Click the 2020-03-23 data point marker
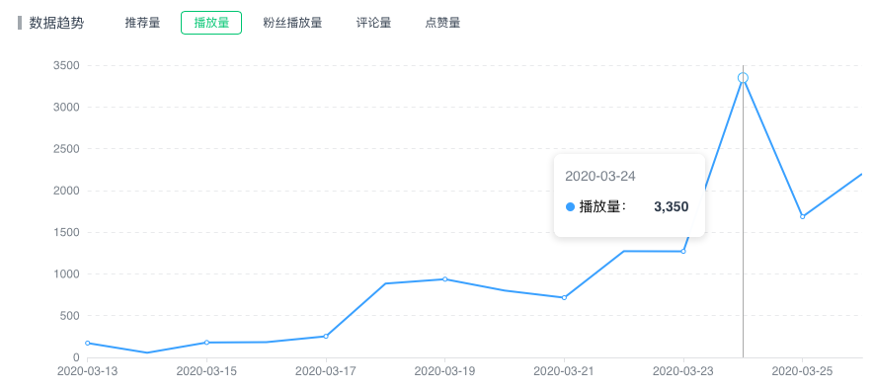This screenshot has height=390, width=874. [x=683, y=251]
